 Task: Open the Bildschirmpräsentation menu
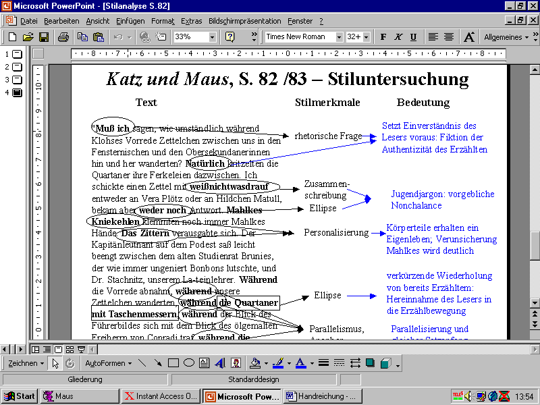244,21
